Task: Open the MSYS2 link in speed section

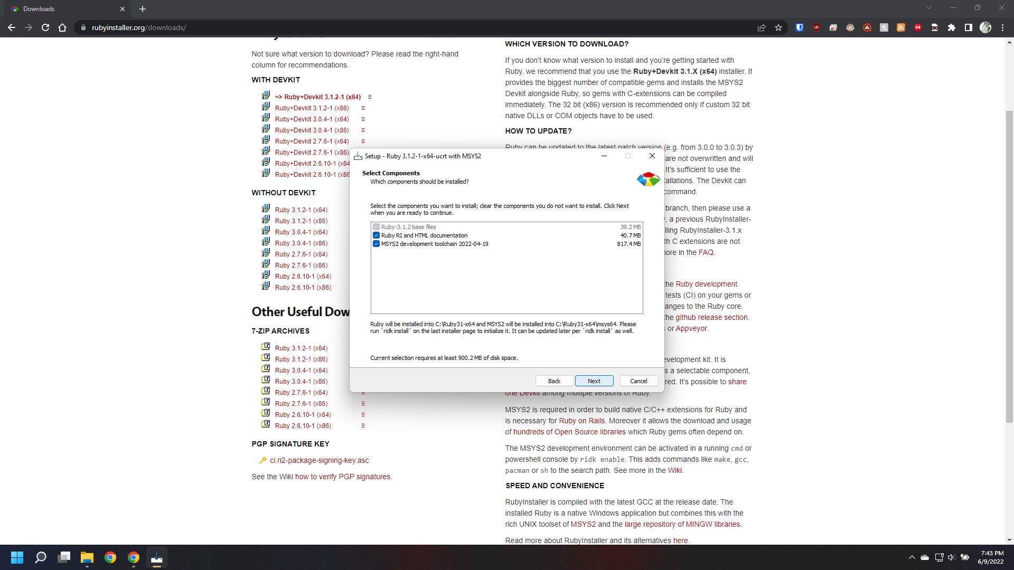Action: coord(583,525)
